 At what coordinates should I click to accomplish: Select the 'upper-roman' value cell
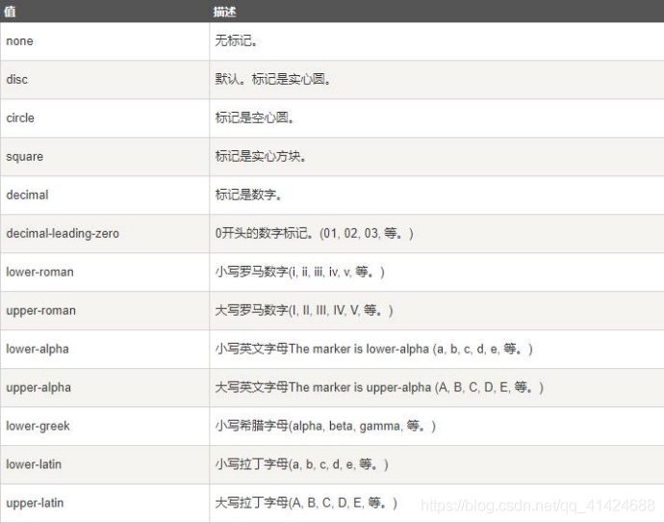tap(105, 311)
